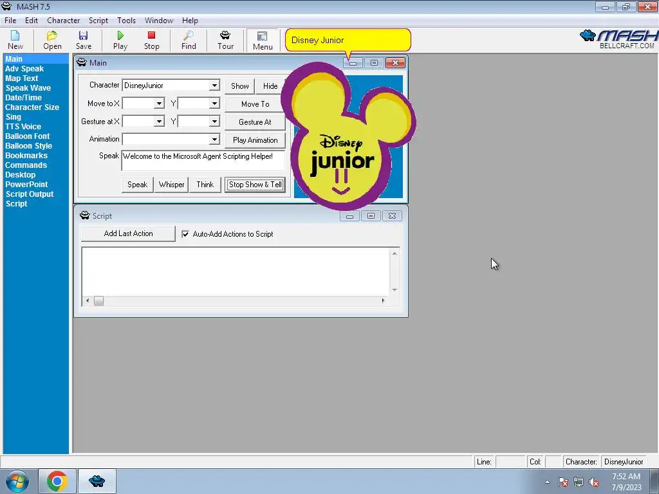Click the Gesture At button
This screenshot has height=494, width=659.
click(255, 122)
